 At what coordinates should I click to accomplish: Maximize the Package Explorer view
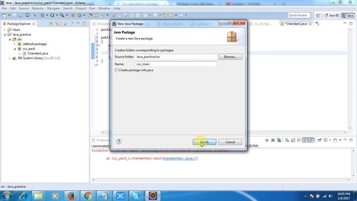84,23
